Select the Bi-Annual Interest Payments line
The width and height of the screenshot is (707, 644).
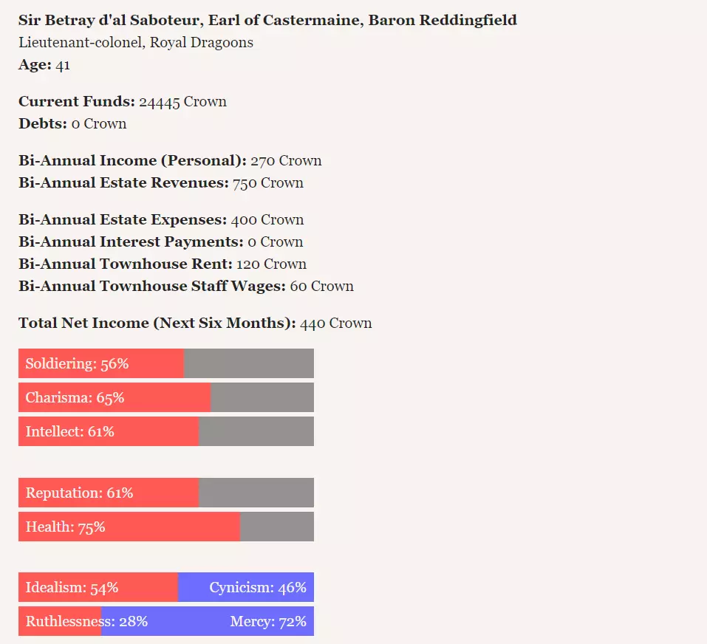(x=161, y=241)
